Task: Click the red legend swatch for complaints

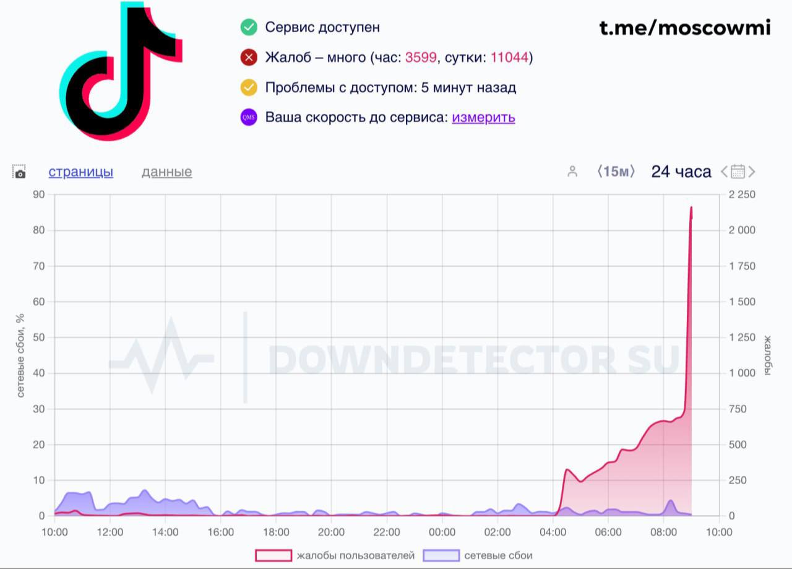Action: pyautogui.click(x=273, y=555)
